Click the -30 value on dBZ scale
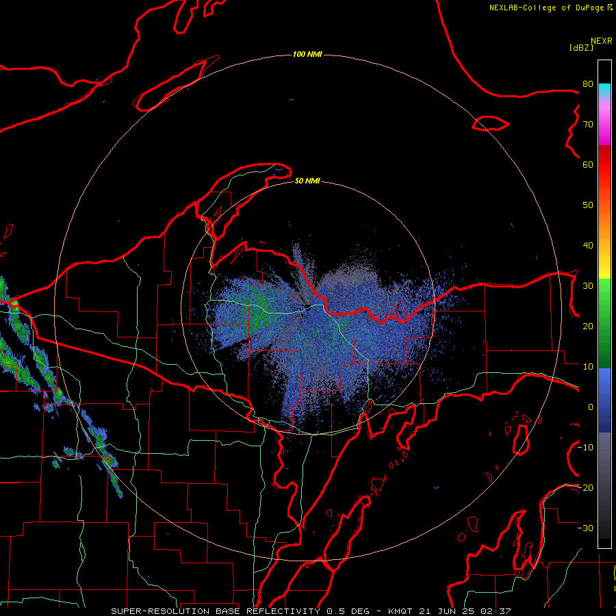616x616 pixels. 585,528
